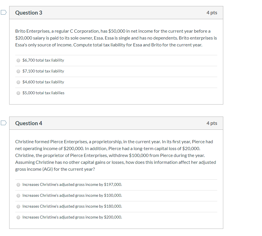Choose the $180,000 AGI increase answer
This screenshot has height=236, width=262.
coord(18,206)
